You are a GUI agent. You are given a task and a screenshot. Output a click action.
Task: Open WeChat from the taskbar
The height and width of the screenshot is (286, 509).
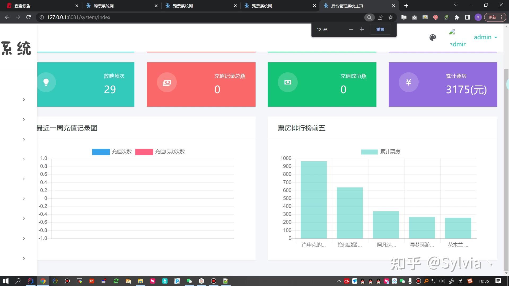189,281
